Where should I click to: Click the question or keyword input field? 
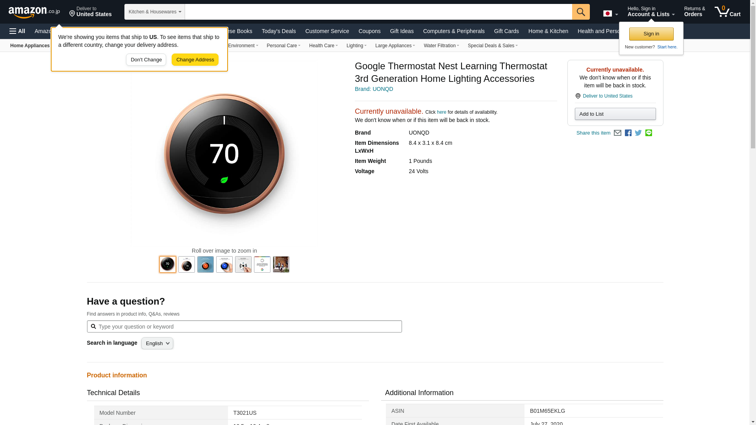tap(244, 327)
